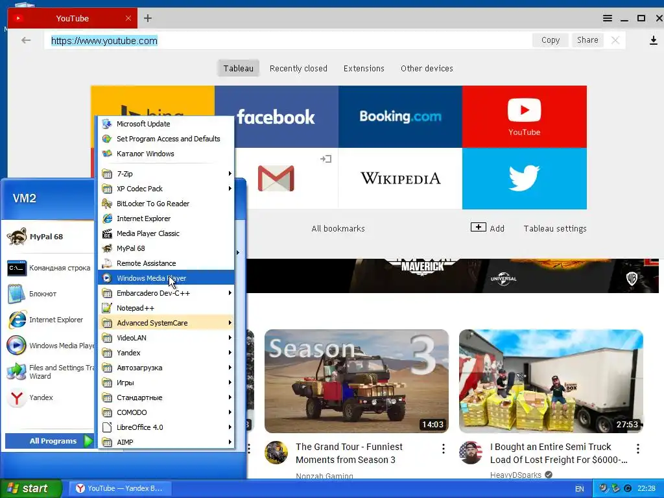The height and width of the screenshot is (498, 664).
Task: Open Tableau settings
Action: coord(555,229)
